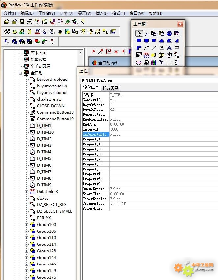Collapse the 全自动 tree node
The height and width of the screenshot is (280, 218).
pyautogui.click(x=20, y=73)
